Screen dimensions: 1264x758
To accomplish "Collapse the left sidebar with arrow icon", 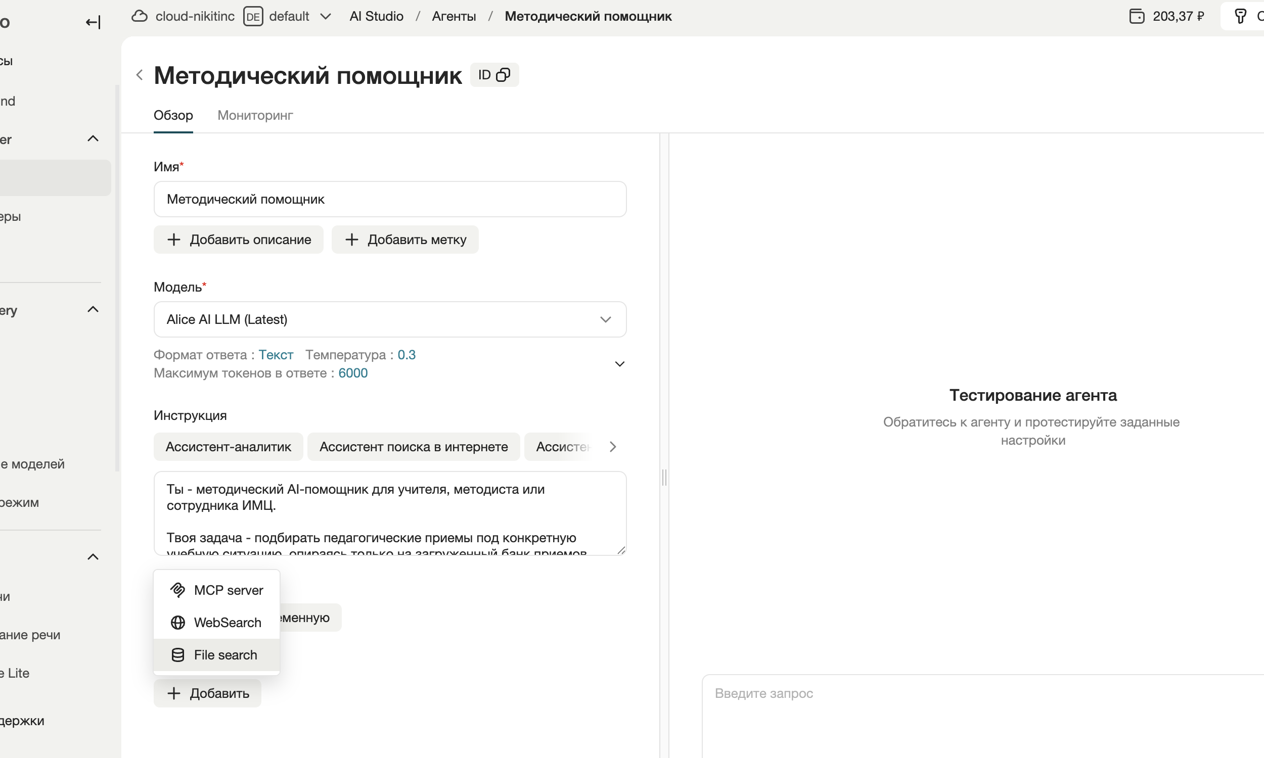I will tap(93, 22).
